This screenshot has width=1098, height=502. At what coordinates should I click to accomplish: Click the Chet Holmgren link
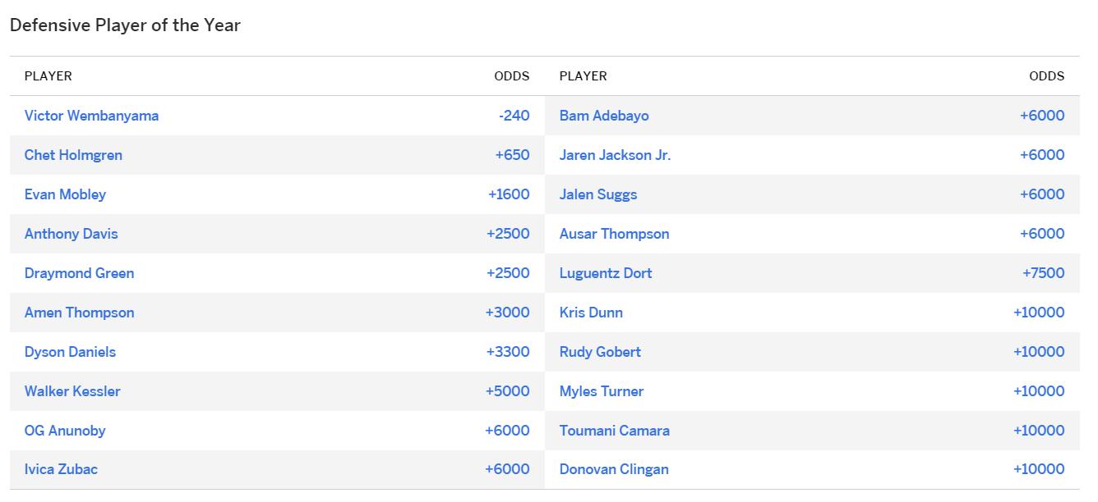(x=73, y=155)
